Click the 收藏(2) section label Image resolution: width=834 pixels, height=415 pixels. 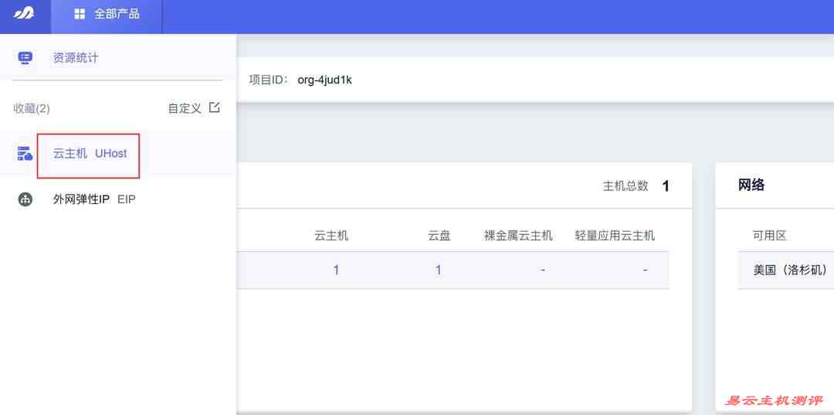(32, 108)
